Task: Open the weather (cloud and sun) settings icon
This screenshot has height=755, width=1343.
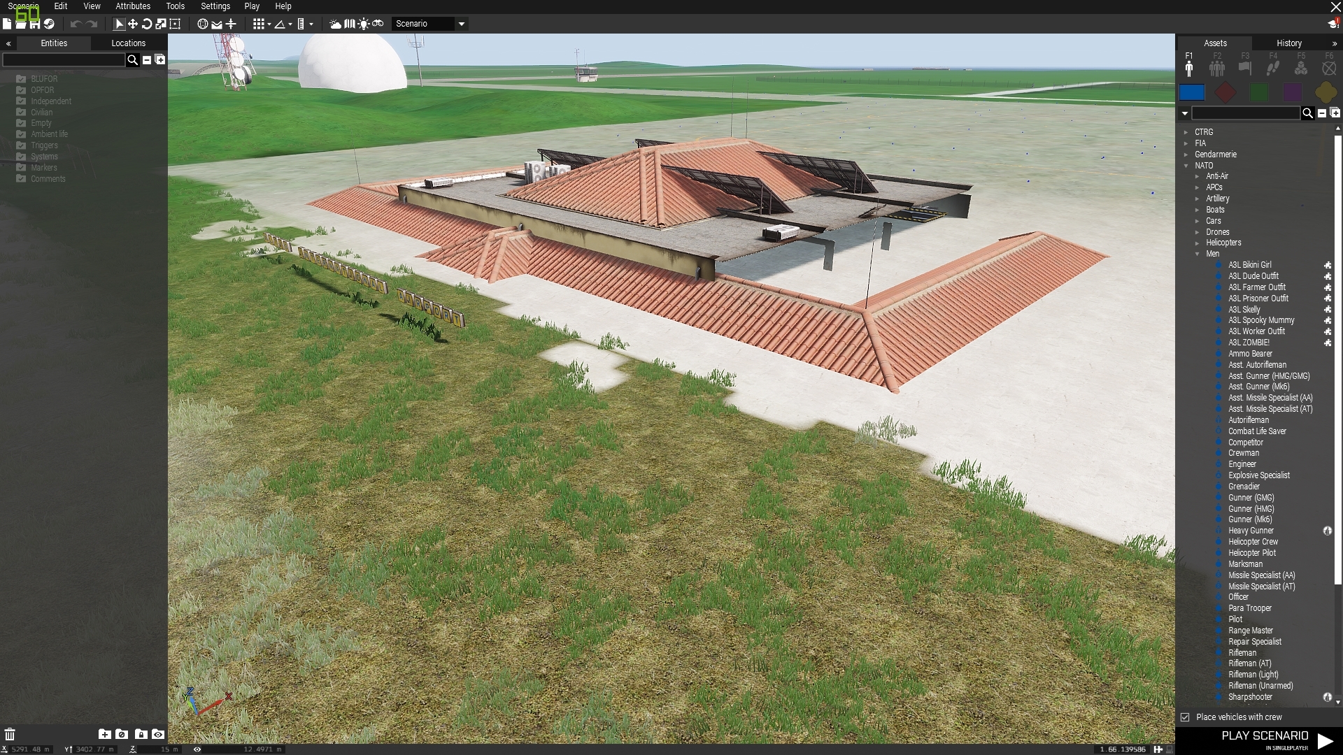Action: point(336,24)
